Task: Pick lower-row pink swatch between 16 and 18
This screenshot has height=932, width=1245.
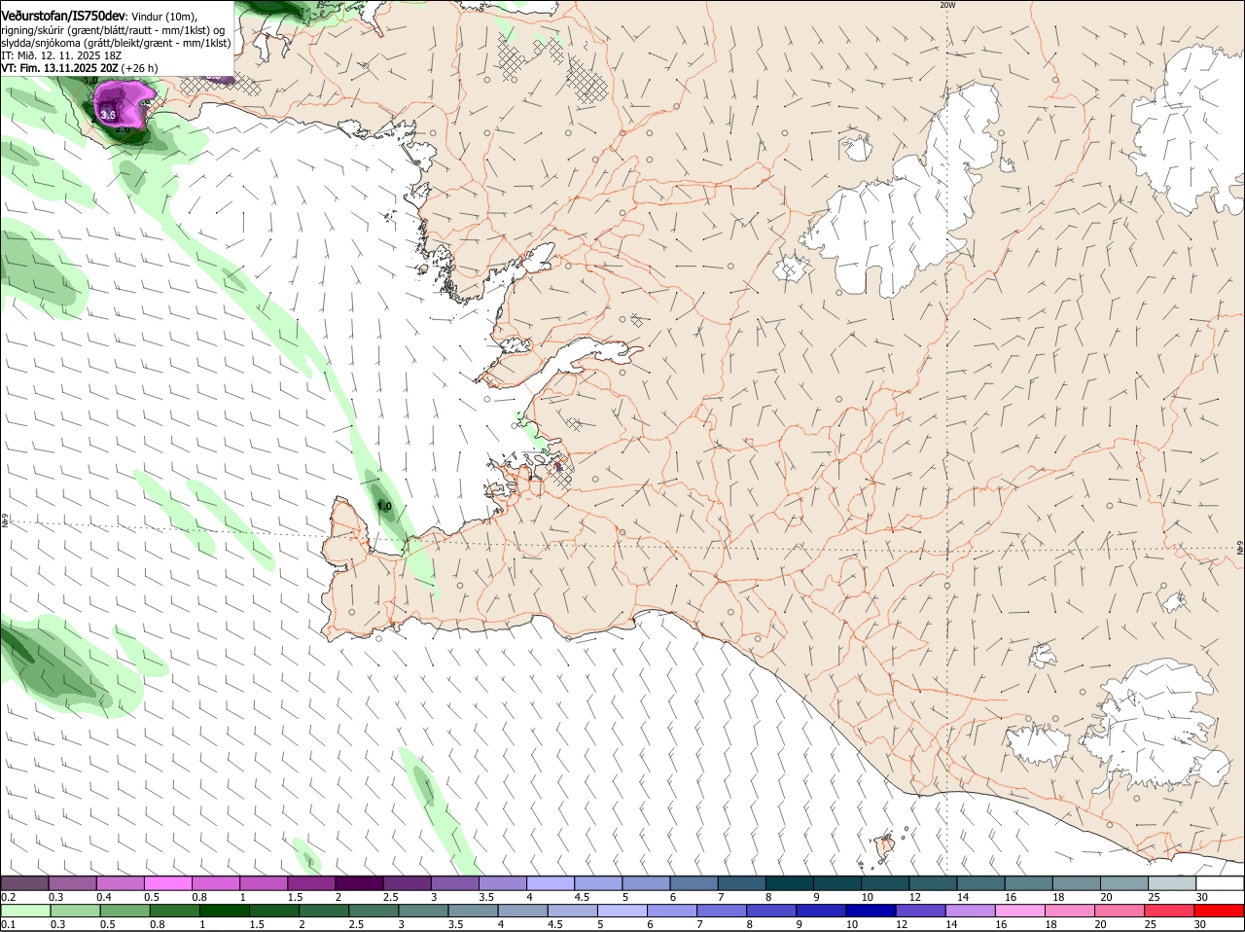Action: coord(1020,911)
